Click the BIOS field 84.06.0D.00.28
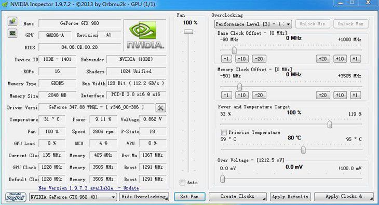The width and height of the screenshot is (379, 205). pos(79,47)
